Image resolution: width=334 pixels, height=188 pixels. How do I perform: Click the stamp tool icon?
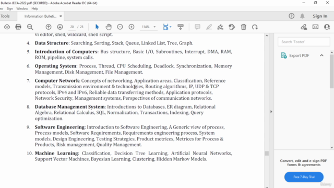[232, 27]
